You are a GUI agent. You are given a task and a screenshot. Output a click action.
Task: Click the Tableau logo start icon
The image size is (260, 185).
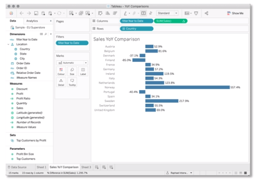tap(11, 13)
